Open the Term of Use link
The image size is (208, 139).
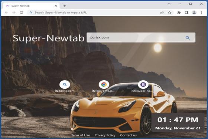click(x=81, y=135)
